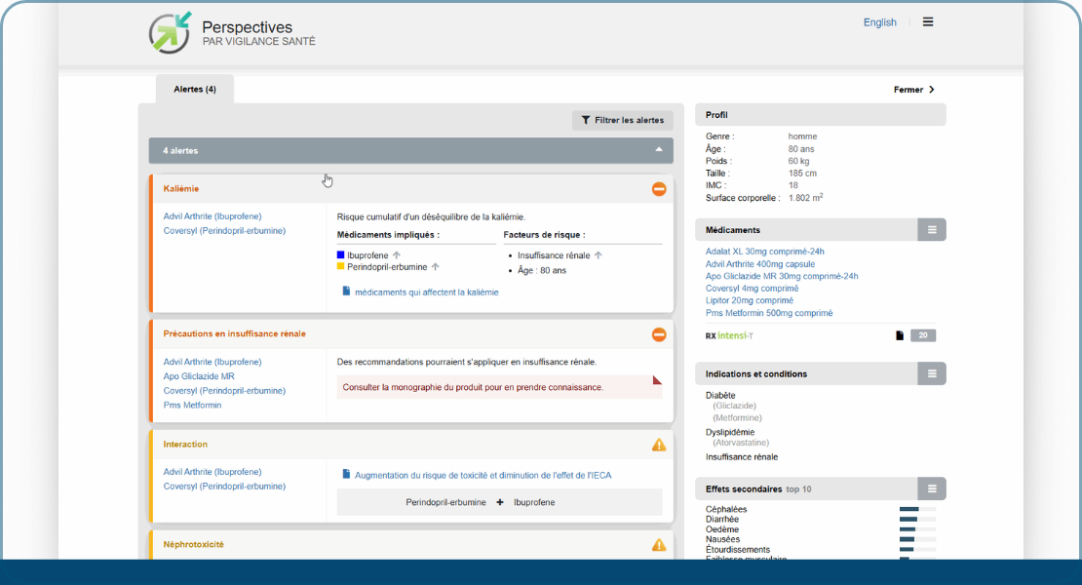Click the warning triangle on the Interaction alert
The image size is (1082, 585).
tap(660, 445)
